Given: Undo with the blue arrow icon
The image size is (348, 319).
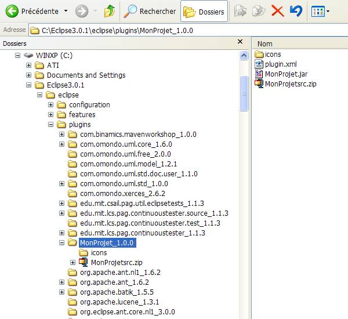Looking at the screenshot, I should (x=296, y=11).
